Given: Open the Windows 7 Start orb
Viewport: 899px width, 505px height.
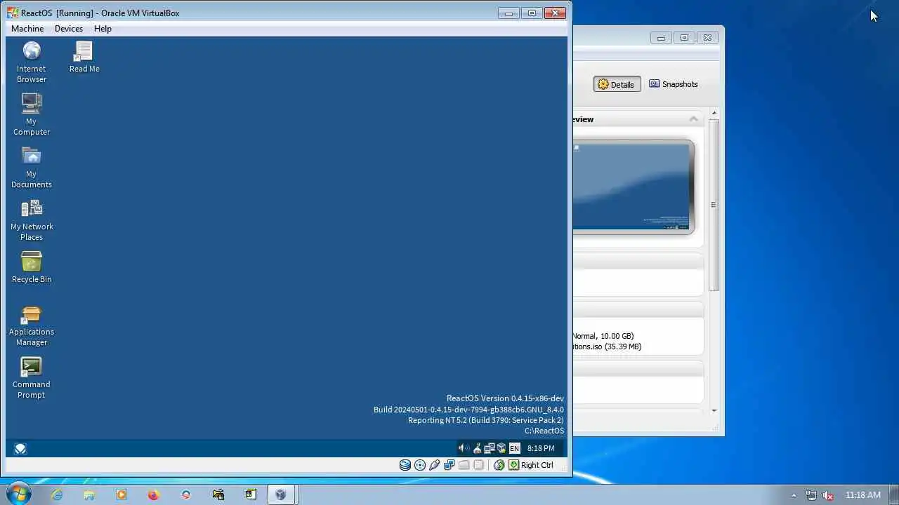Looking at the screenshot, I should [18, 494].
